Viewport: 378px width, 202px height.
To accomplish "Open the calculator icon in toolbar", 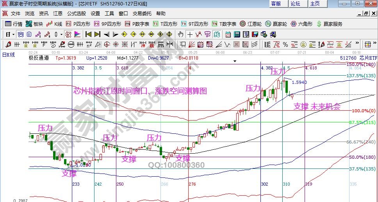I will coord(237,34).
